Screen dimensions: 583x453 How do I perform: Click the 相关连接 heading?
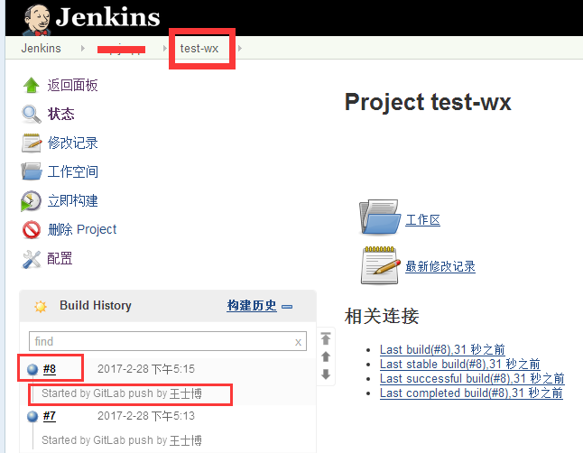[x=382, y=316]
